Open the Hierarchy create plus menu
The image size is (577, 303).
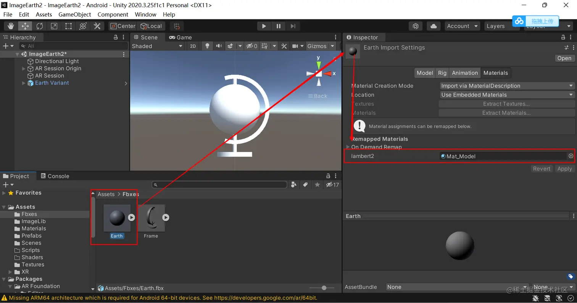8,46
